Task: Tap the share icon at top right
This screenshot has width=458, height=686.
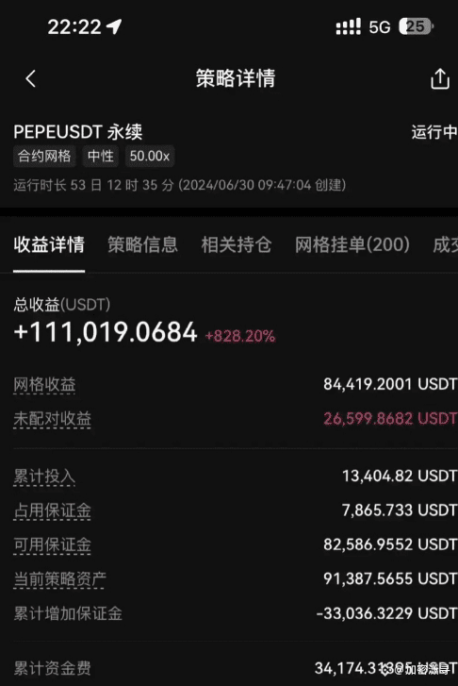Action: pyautogui.click(x=439, y=79)
